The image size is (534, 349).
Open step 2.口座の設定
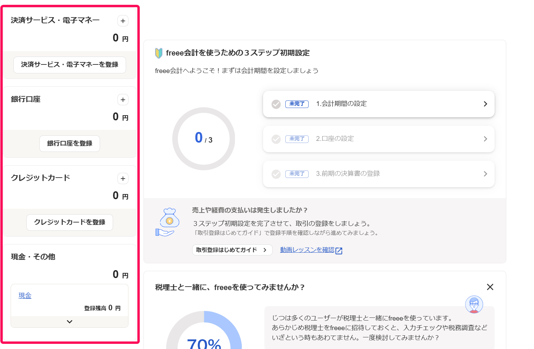tap(378, 139)
